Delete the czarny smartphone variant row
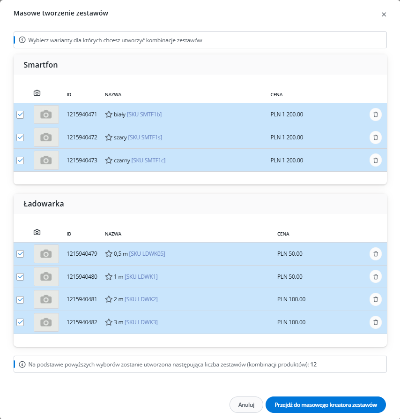400x419 pixels. pyautogui.click(x=376, y=160)
